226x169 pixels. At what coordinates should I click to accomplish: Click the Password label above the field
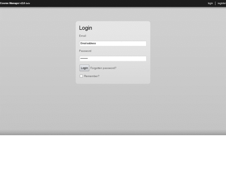tap(85, 51)
